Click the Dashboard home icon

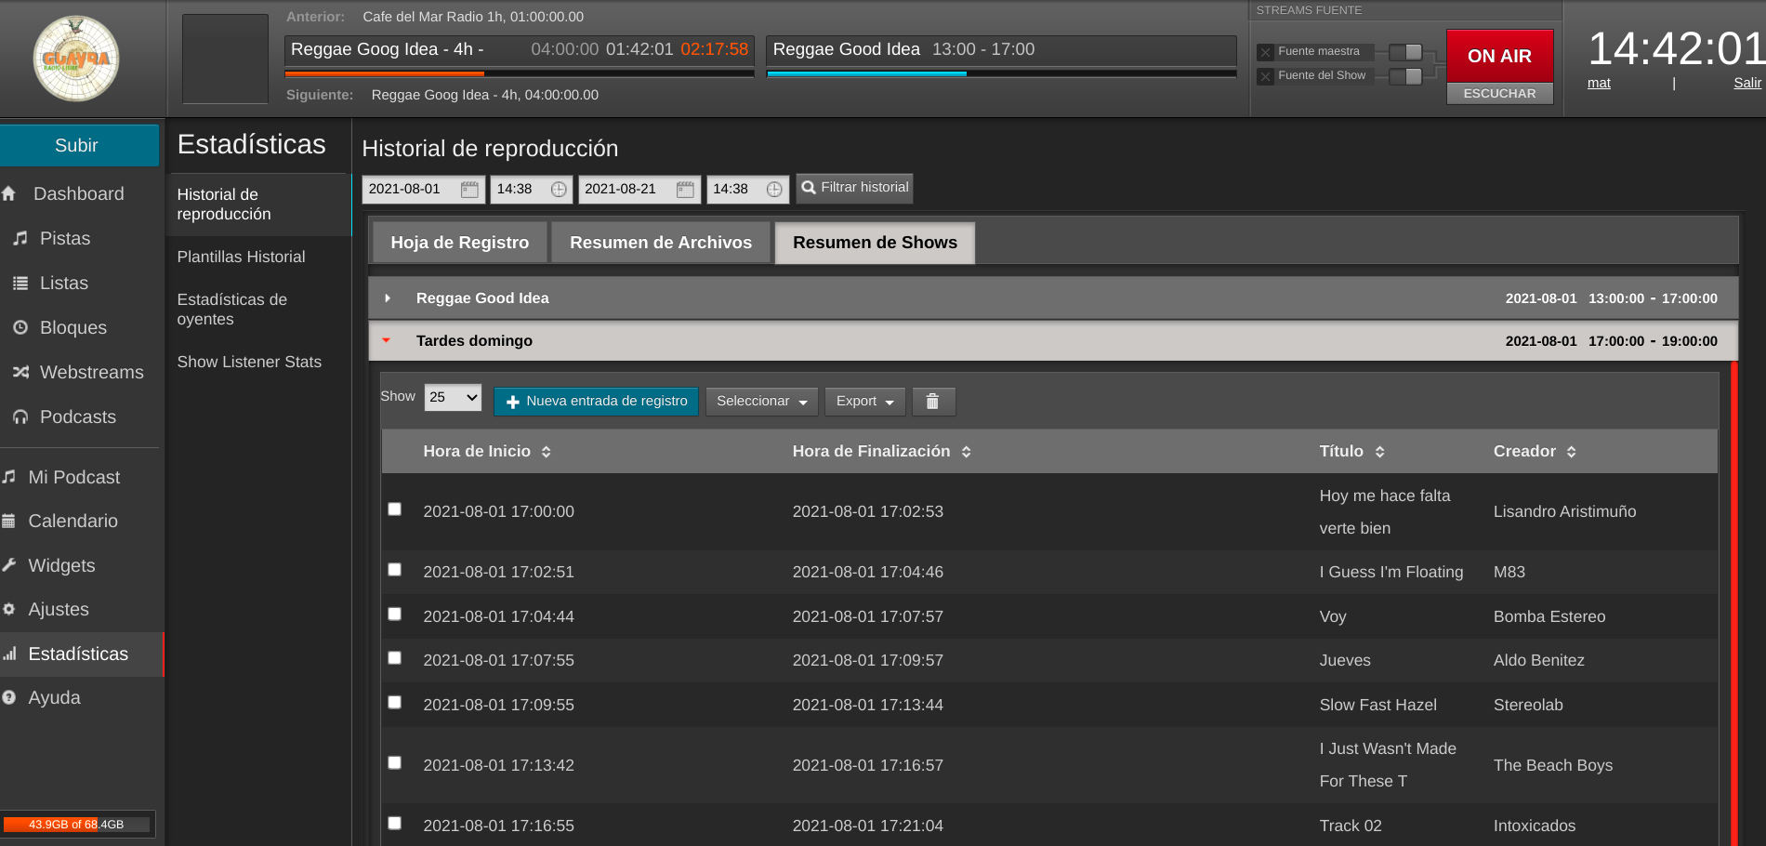coord(9,193)
